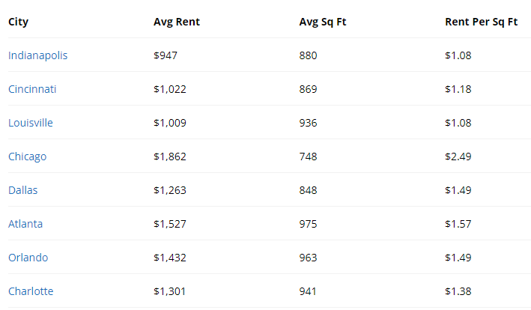531x310 pixels.
Task: Select Dallas average rent $1,263 cell
Action: tap(170, 190)
